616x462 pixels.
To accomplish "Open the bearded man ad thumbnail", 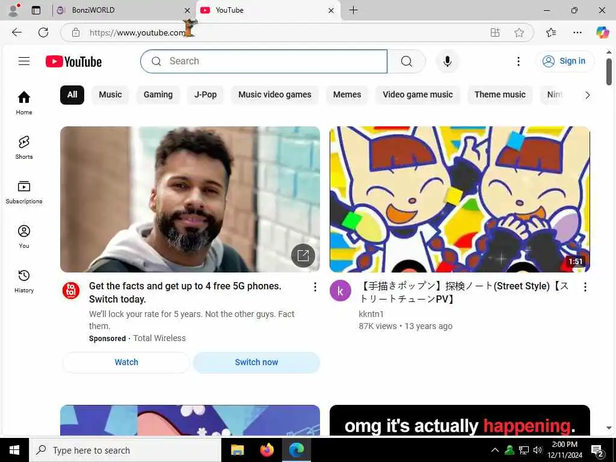I will pos(189,199).
